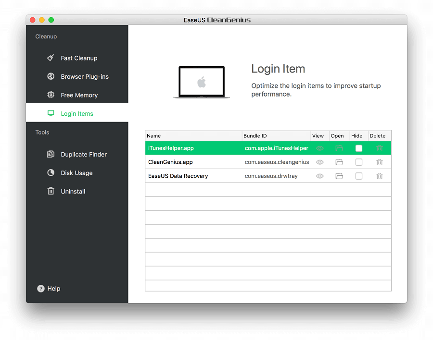The image size is (433, 340).
Task: Click the pie chart icon for Disk Usage
Action: point(51,173)
